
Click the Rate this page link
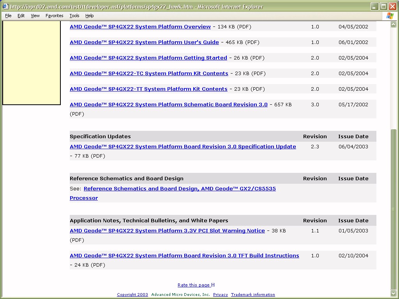194,285
